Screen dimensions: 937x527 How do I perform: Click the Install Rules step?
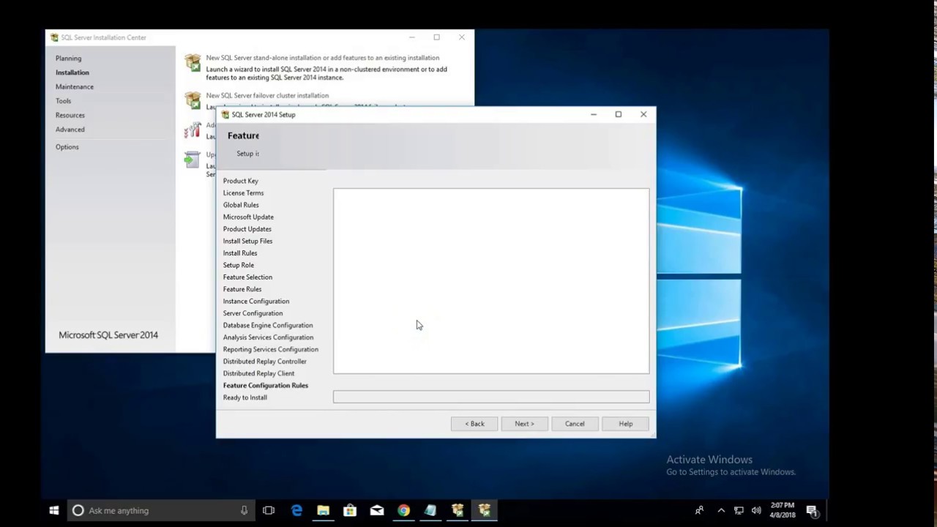coord(240,253)
